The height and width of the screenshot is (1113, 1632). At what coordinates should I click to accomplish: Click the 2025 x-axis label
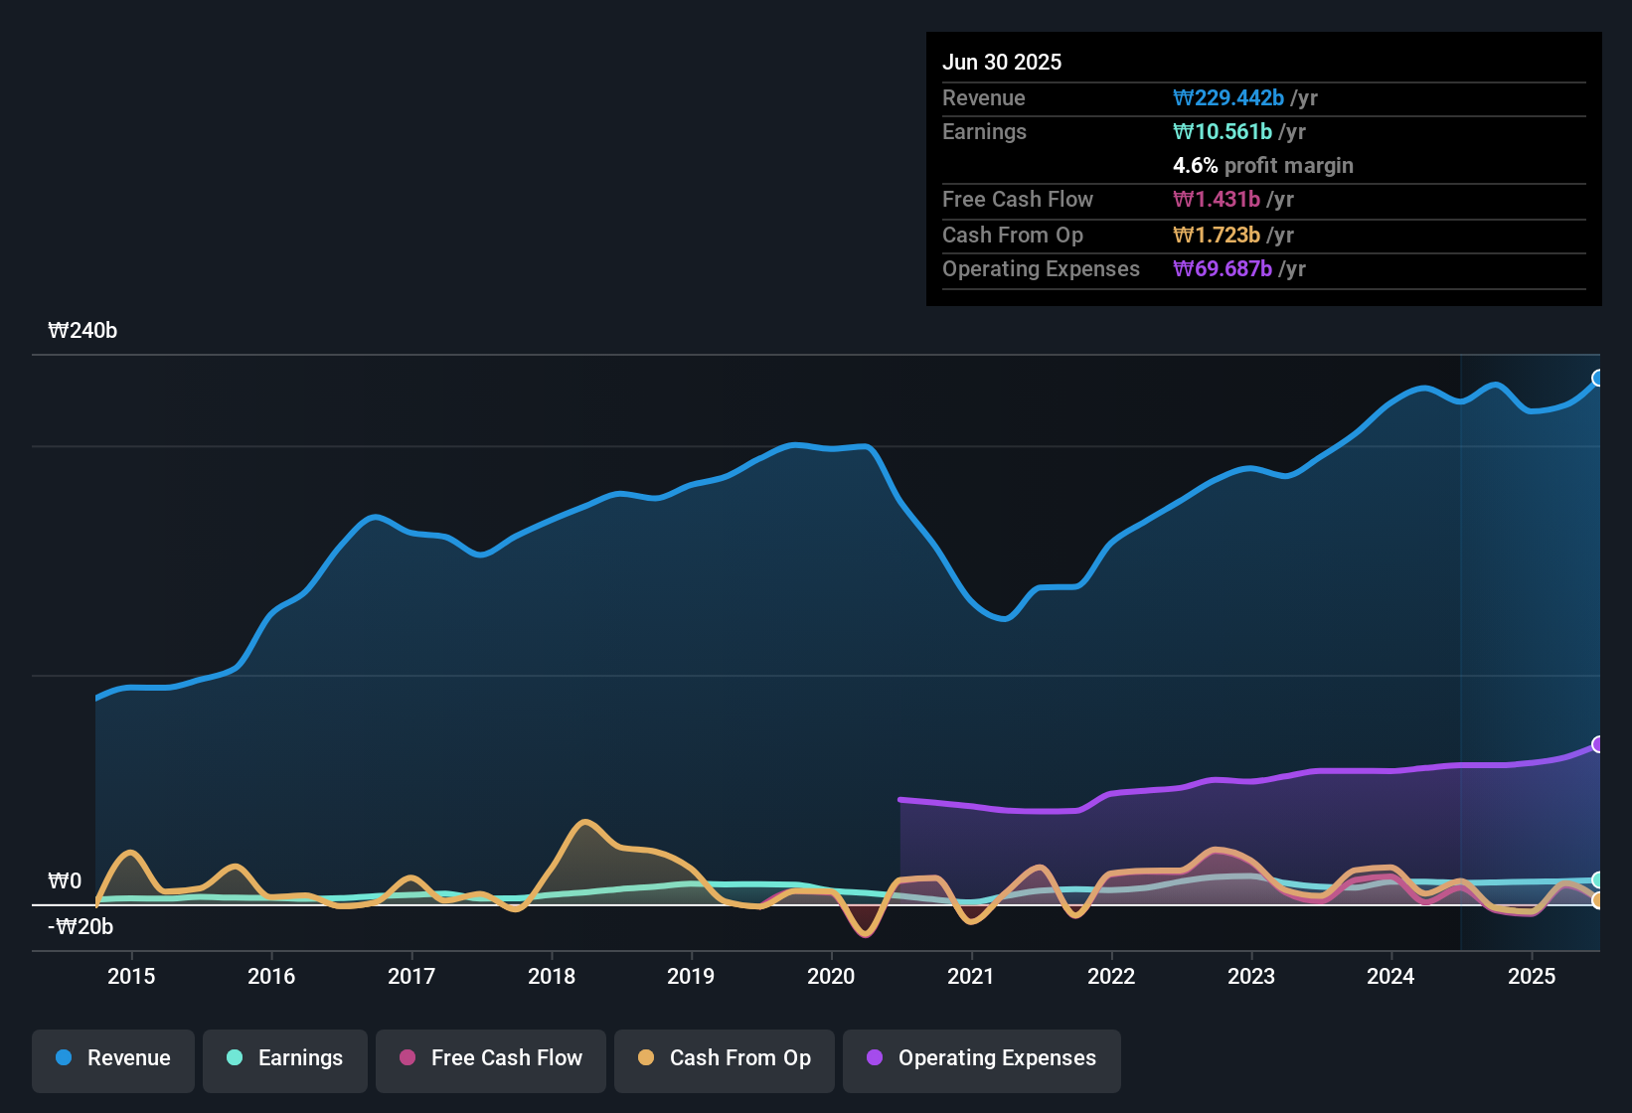pos(1532,976)
